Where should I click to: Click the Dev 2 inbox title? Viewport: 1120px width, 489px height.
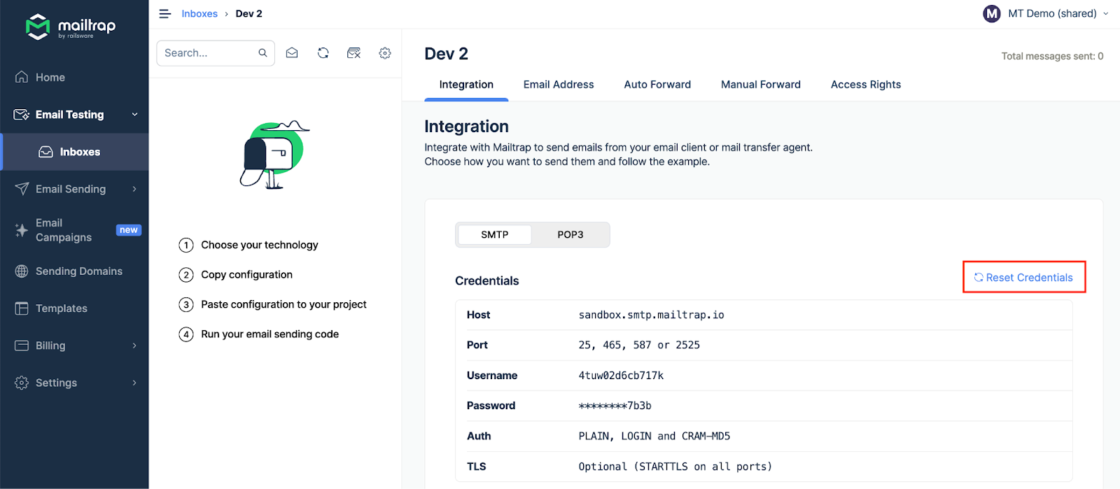pos(447,54)
